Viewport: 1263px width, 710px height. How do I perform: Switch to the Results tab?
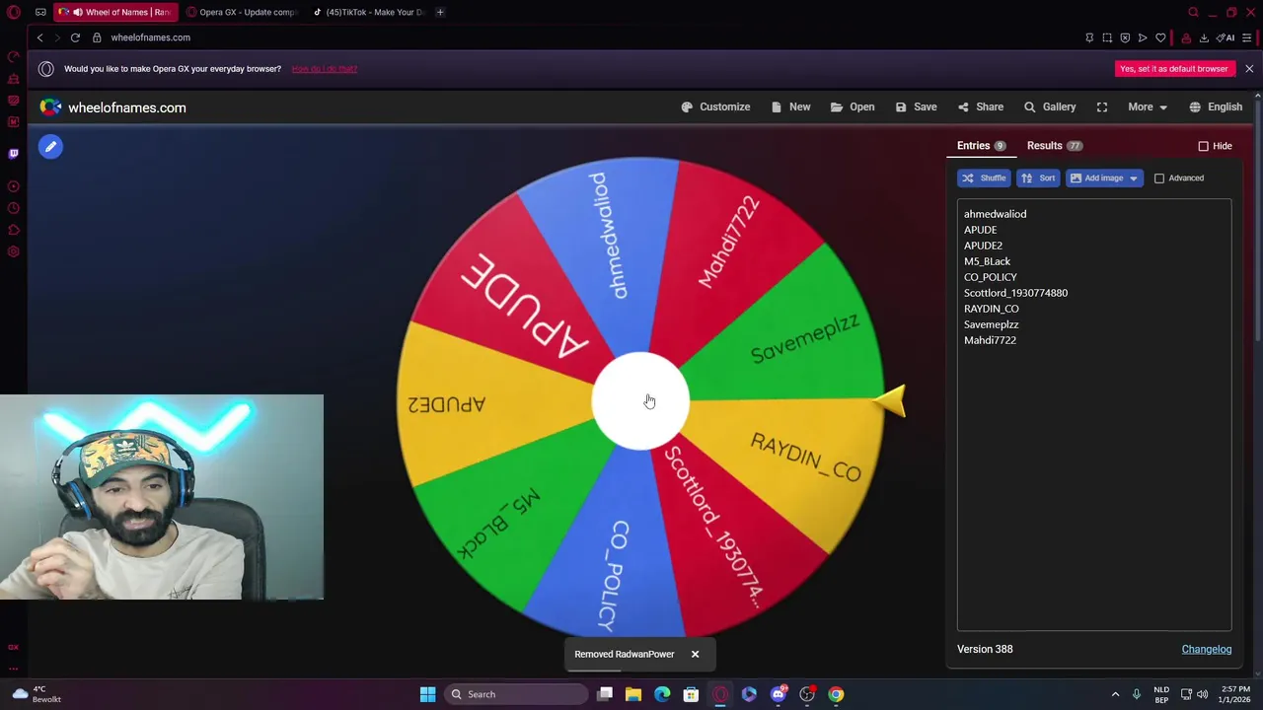(x=1054, y=146)
